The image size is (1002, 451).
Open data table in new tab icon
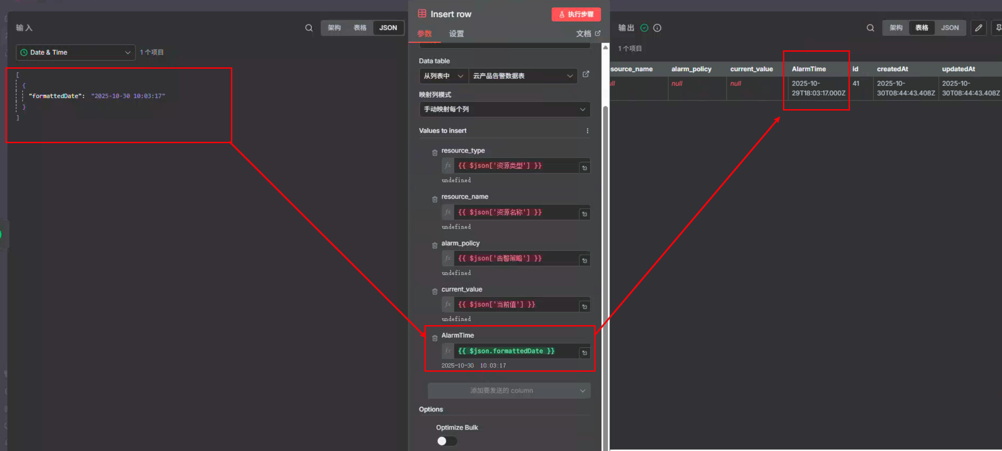585,74
